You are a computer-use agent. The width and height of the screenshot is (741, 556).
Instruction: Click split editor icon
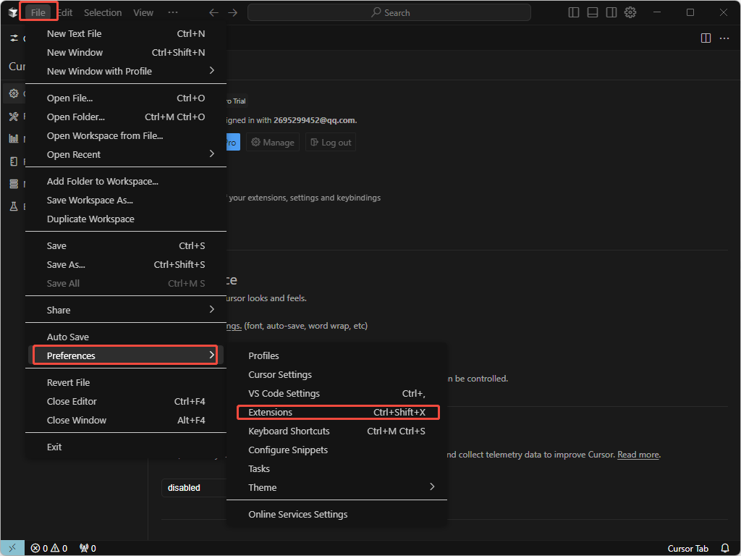[706, 38]
